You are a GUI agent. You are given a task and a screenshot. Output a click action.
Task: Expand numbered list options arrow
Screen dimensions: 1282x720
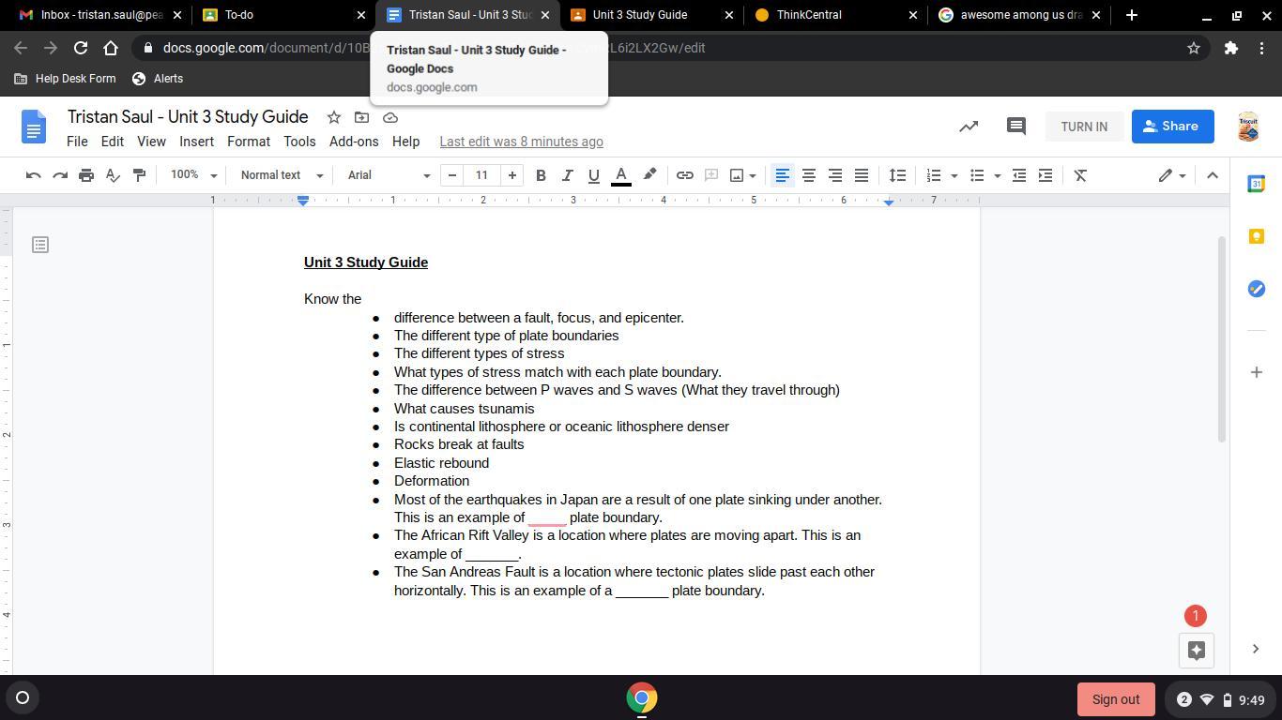pos(954,175)
